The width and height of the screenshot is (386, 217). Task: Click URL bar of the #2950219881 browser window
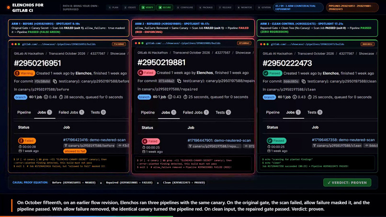pos(183,43)
